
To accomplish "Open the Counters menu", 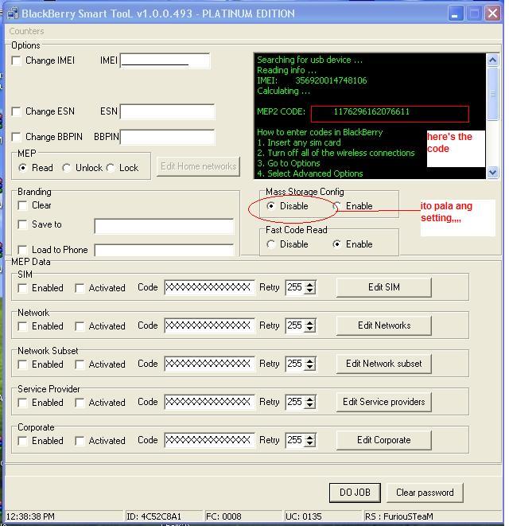I will pos(26,31).
